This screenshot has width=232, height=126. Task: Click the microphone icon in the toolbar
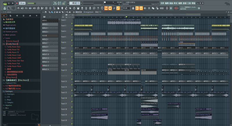pos(90,8)
